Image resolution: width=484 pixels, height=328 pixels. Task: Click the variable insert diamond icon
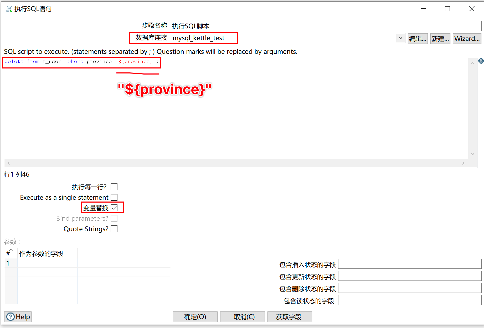(x=481, y=61)
